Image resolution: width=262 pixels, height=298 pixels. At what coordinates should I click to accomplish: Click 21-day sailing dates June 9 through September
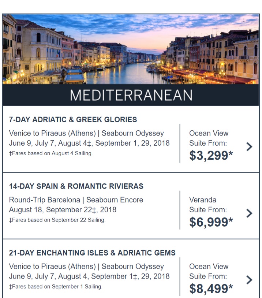pyautogui.click(x=89, y=276)
